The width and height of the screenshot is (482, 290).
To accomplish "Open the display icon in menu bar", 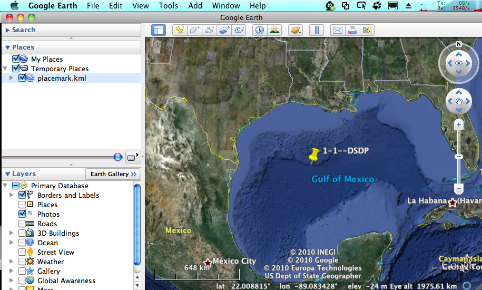I will pyautogui.click(x=393, y=5).
